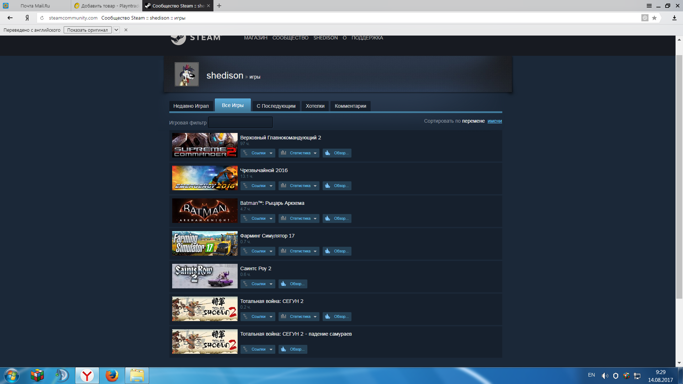Open browser downloads arrow icon
The height and width of the screenshot is (384, 683).
click(x=674, y=18)
